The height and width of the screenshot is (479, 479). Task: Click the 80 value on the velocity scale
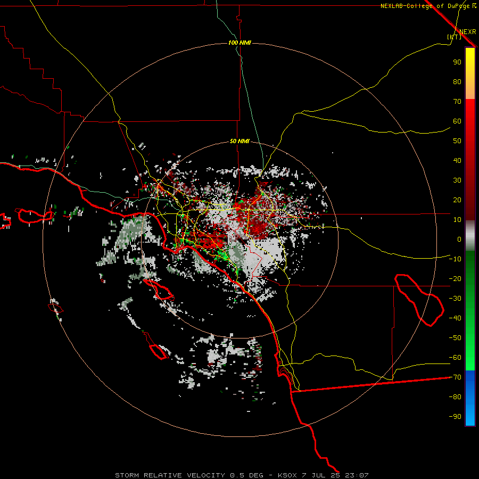pyautogui.click(x=457, y=81)
